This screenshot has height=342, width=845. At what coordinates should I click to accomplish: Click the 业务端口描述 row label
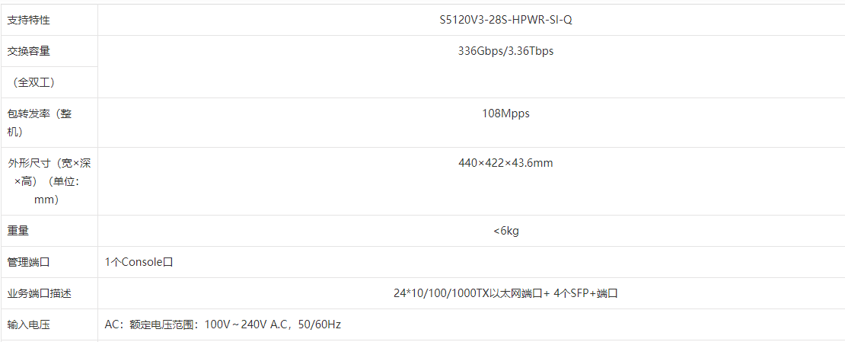(x=39, y=293)
